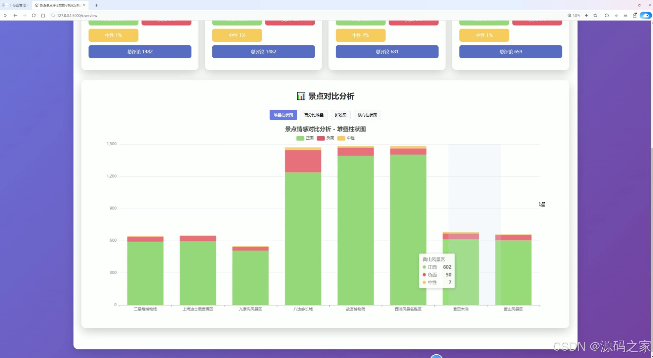
Task: Toggle 正面 series in chart legend
Action: (x=305, y=138)
